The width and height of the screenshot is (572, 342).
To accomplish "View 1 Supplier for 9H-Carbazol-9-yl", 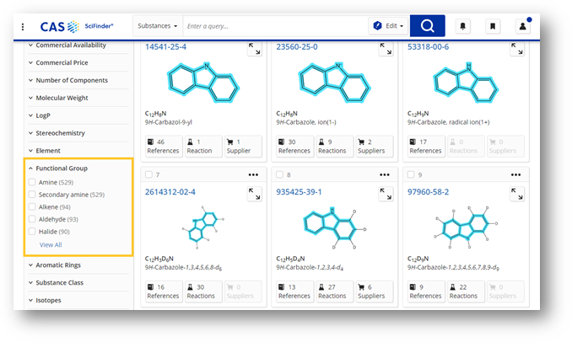I will 243,147.
